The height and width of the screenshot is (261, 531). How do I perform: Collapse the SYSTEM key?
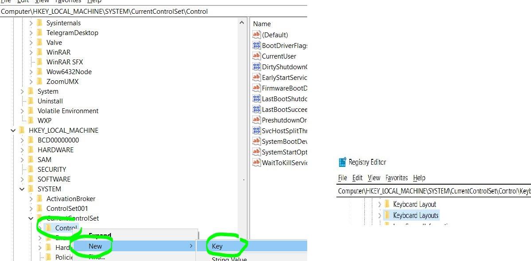[x=22, y=189]
